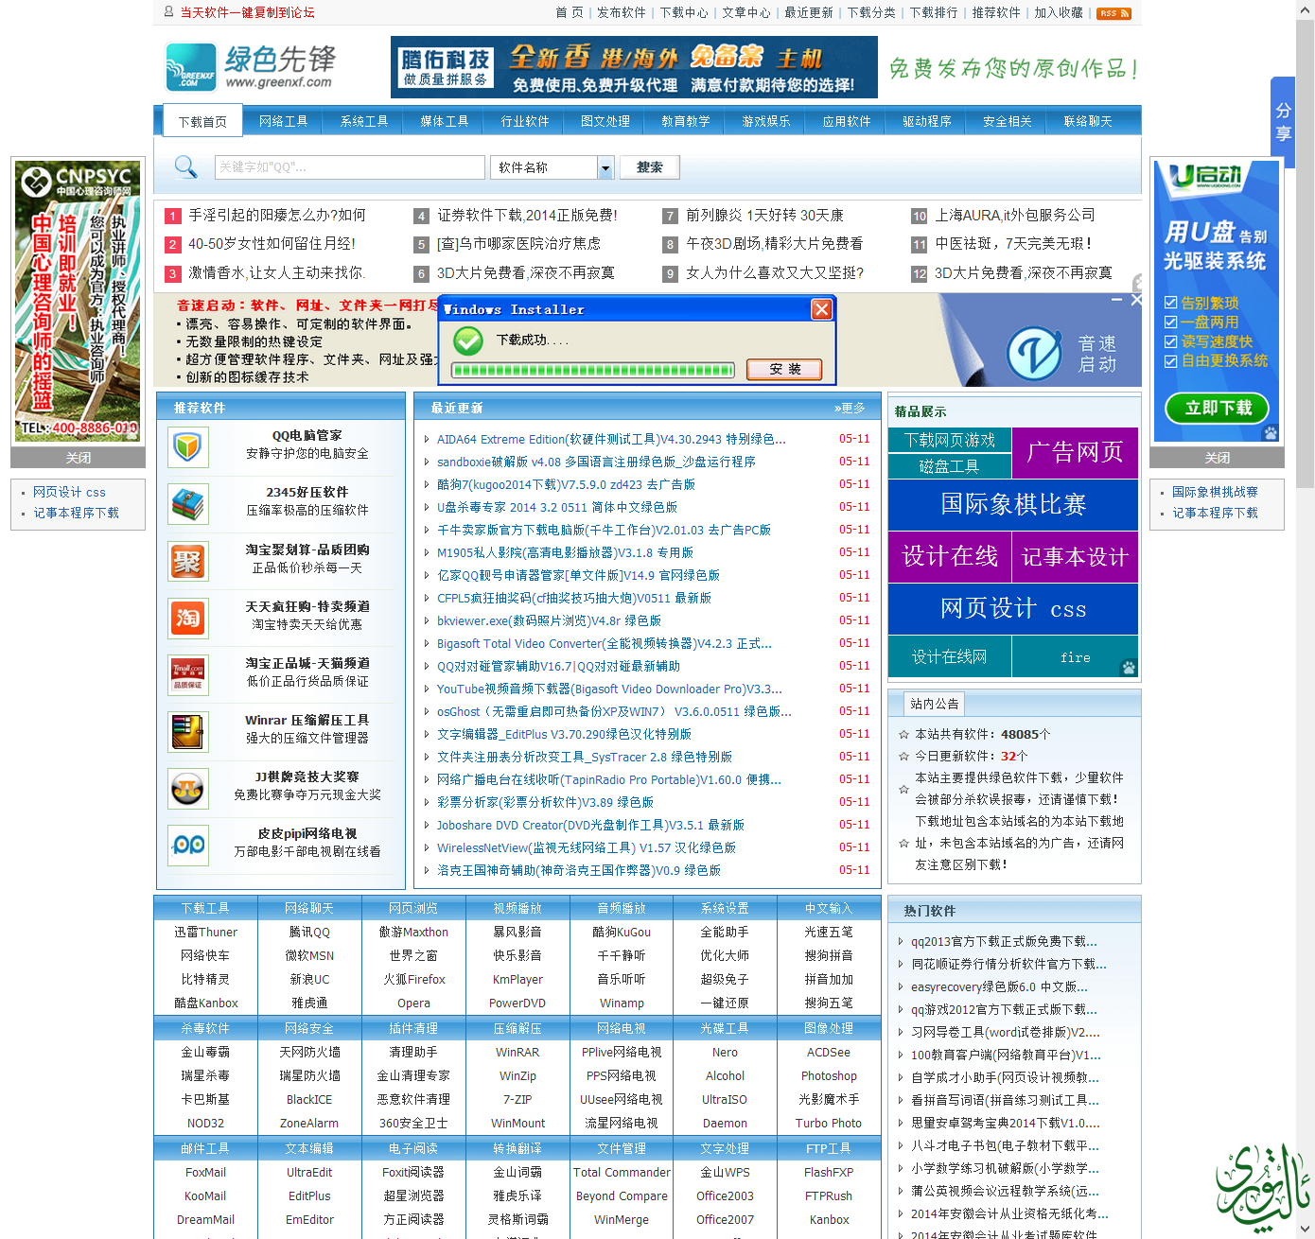This screenshot has height=1239, width=1315.
Task: Open 国际象棋战赛 link in right sidebar
Action: pyautogui.click(x=1215, y=492)
